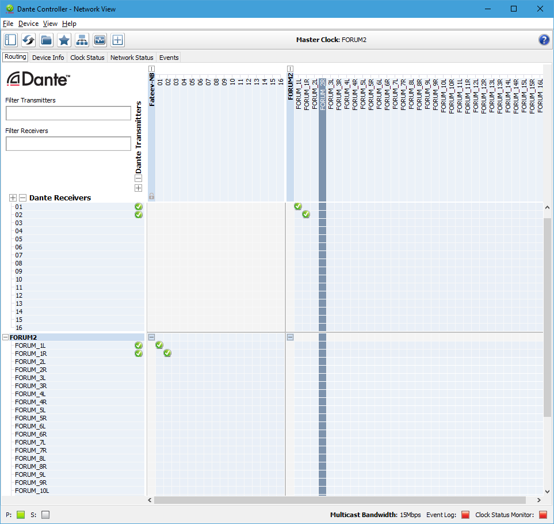Screen dimensions: 554x524
Task: Switch to the Events tab
Action: [x=169, y=57]
